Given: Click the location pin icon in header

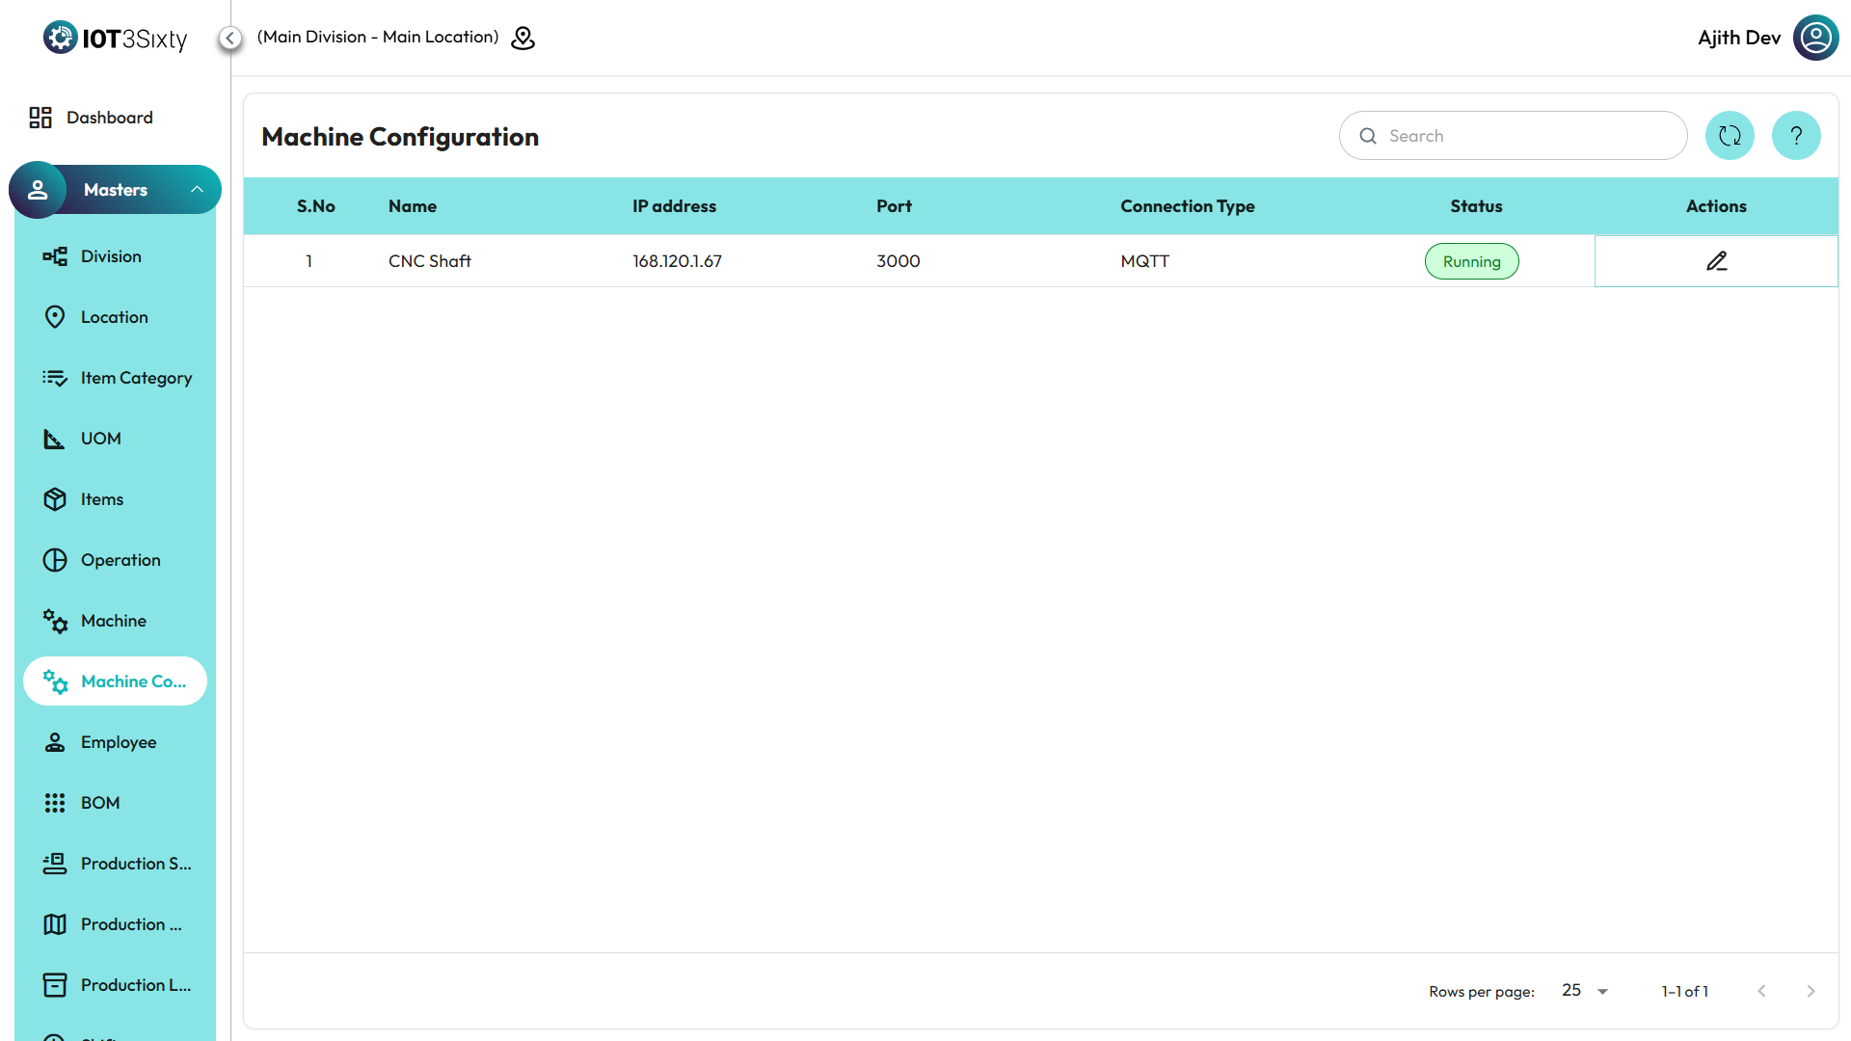Looking at the screenshot, I should click(523, 38).
